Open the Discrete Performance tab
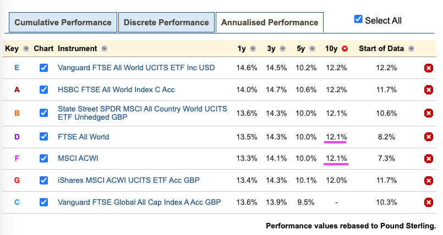 166,23
